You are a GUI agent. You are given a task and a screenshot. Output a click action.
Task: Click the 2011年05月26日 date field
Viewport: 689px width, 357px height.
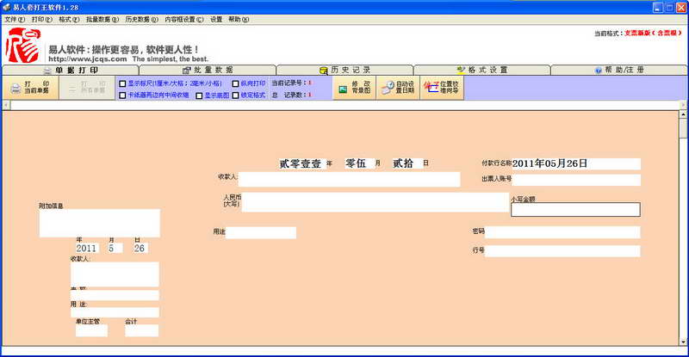(x=576, y=163)
